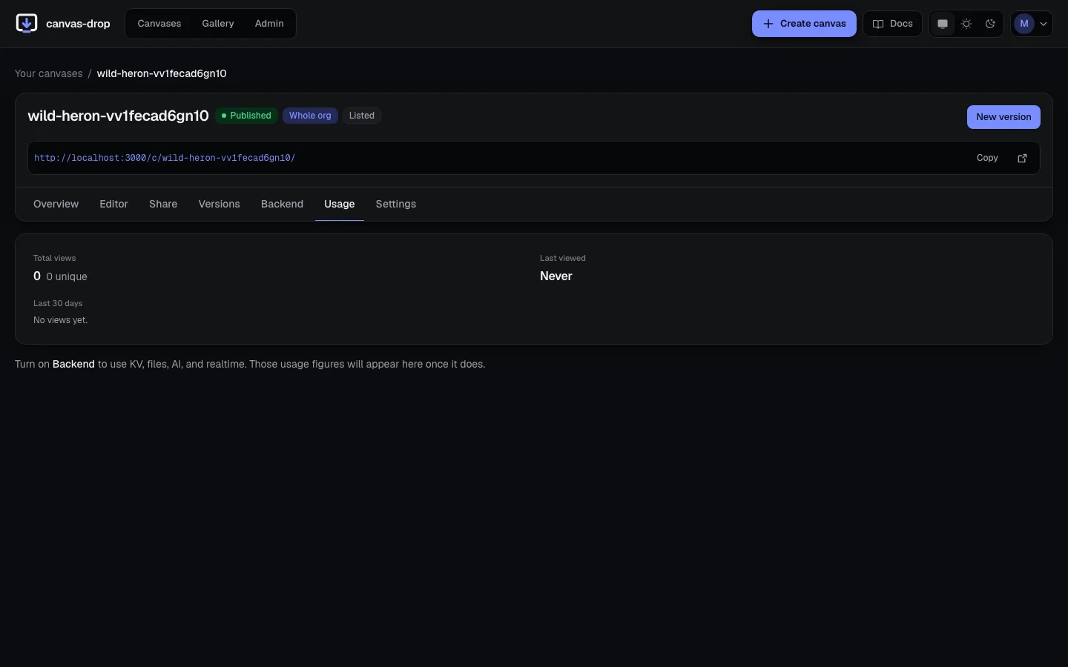
Task: Switch to the Backend tab
Action: point(282,204)
